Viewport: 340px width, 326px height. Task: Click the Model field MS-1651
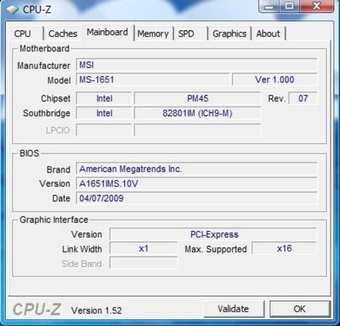pos(153,79)
